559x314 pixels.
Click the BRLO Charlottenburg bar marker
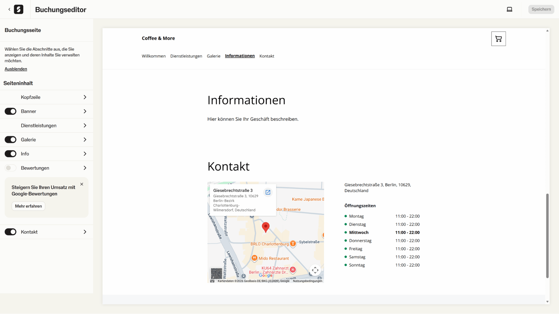(x=293, y=244)
